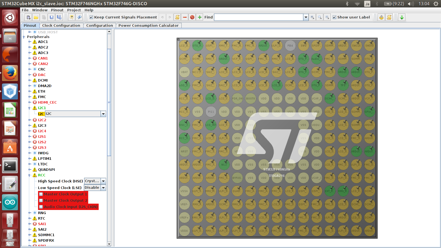The width and height of the screenshot is (441, 248).
Task: Click the New Project toolbar icon
Action: pyautogui.click(x=28, y=17)
